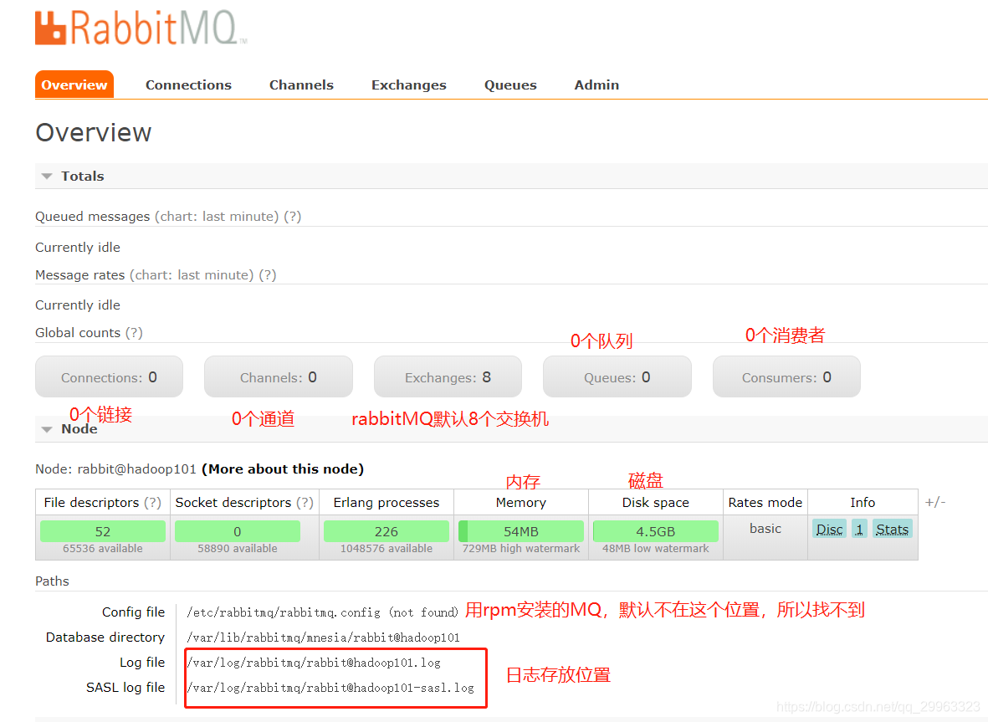The height and width of the screenshot is (722, 988).
Task: Toggle table columns with +/- control
Action: click(x=935, y=502)
